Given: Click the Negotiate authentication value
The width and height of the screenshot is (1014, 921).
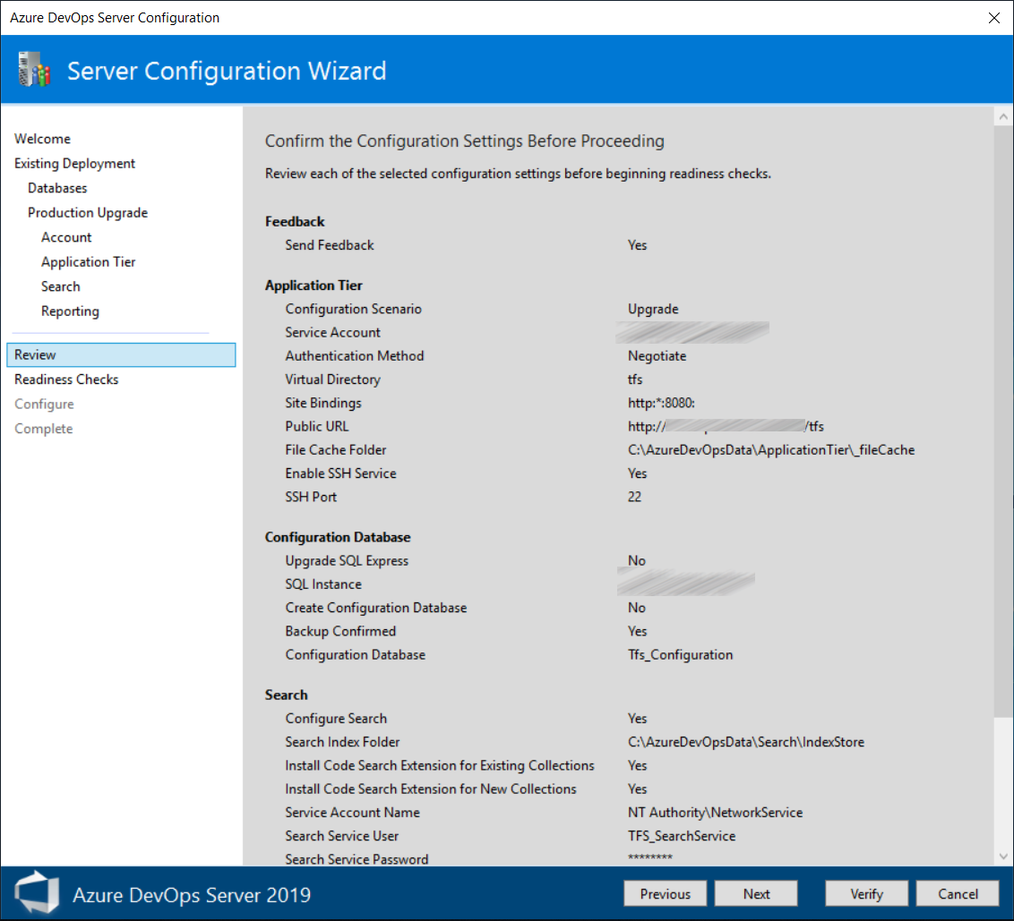Looking at the screenshot, I should (657, 356).
